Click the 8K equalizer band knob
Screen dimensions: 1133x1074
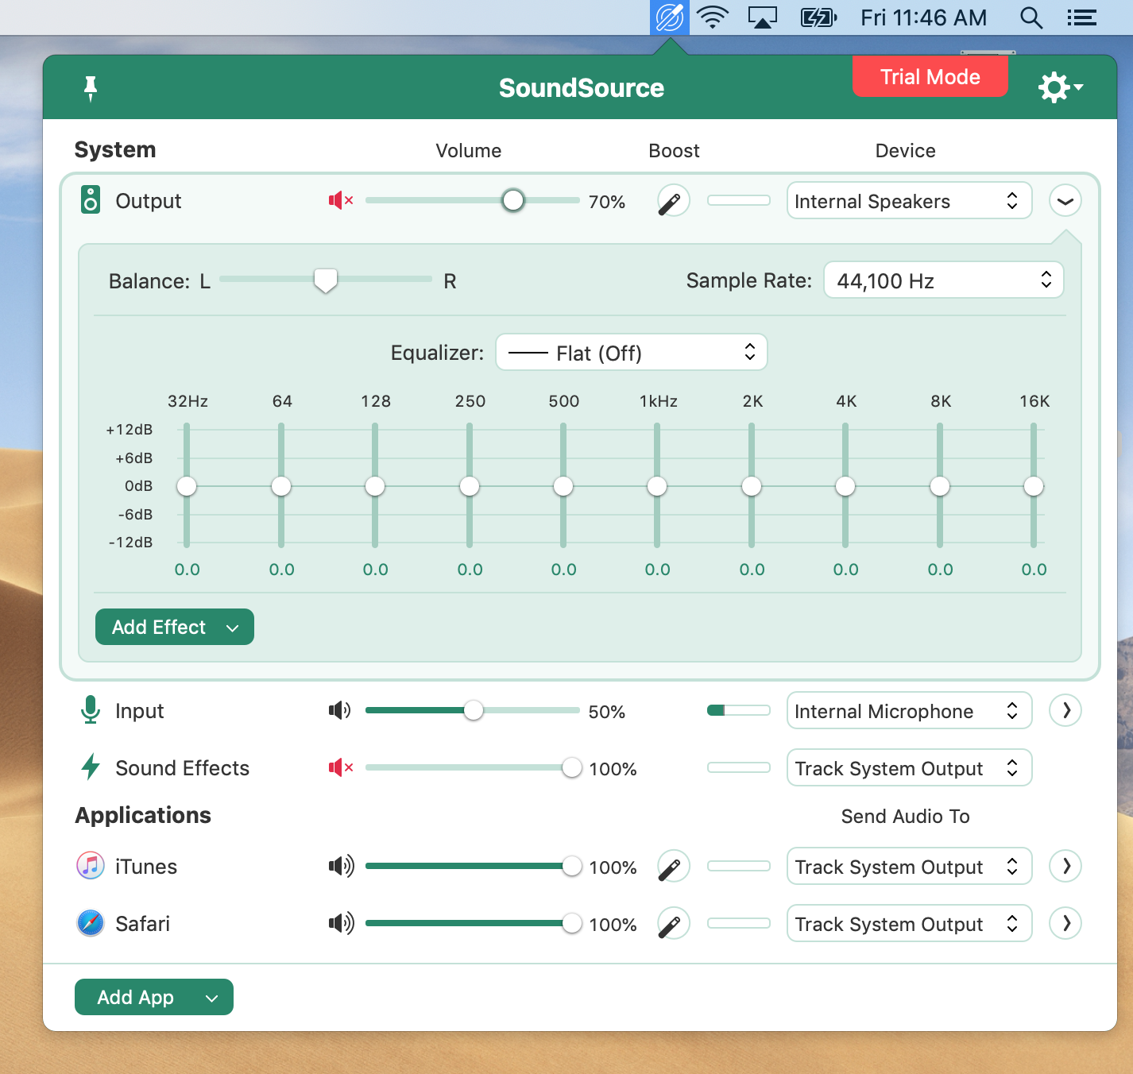coord(940,486)
